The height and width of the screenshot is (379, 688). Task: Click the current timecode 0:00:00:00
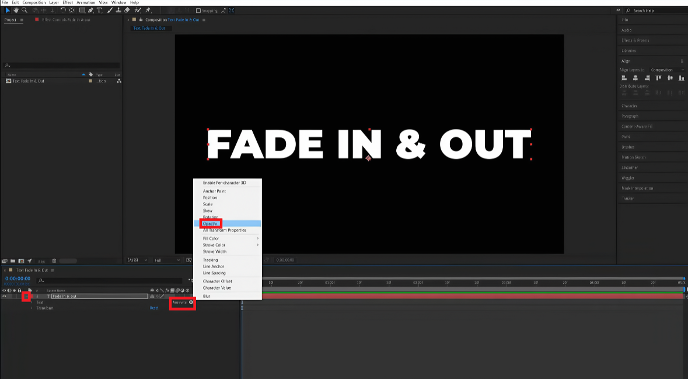18,279
